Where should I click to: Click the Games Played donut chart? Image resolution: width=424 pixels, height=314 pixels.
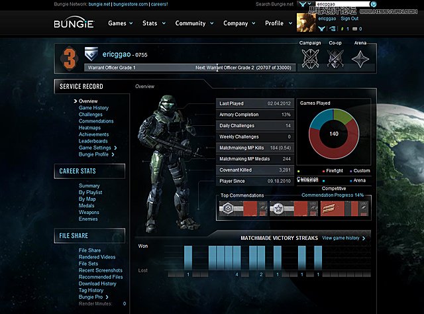[x=334, y=134]
